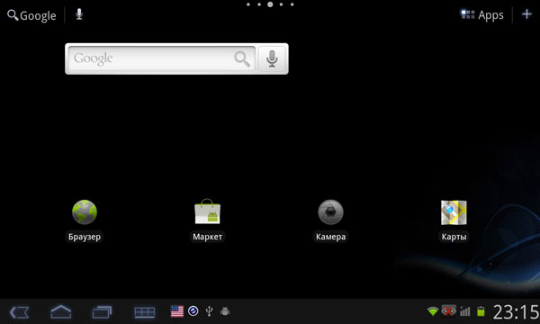The height and width of the screenshot is (324, 540).
Task: Open the Камера camera app
Action: tap(330, 212)
